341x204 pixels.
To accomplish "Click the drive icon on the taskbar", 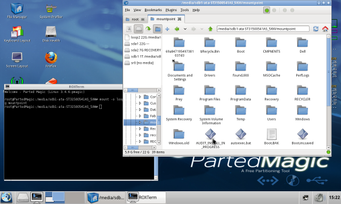I will [x=23, y=198].
